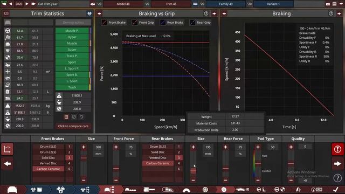Viewport: 345px width, 194px height.
Task: Select Solid Disc for front brakes
Action: coord(48,158)
